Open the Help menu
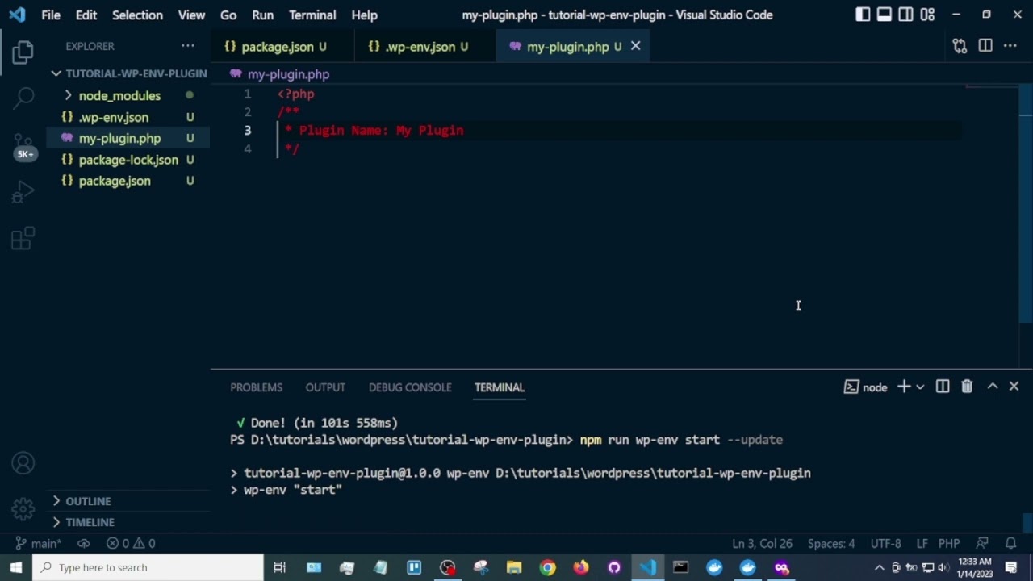The width and height of the screenshot is (1033, 581). [364, 15]
